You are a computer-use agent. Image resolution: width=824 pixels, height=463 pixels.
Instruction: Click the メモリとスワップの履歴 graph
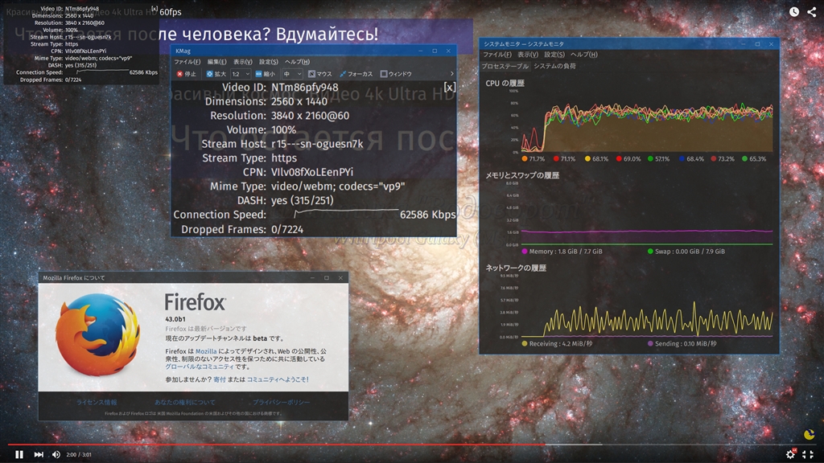tap(646, 214)
